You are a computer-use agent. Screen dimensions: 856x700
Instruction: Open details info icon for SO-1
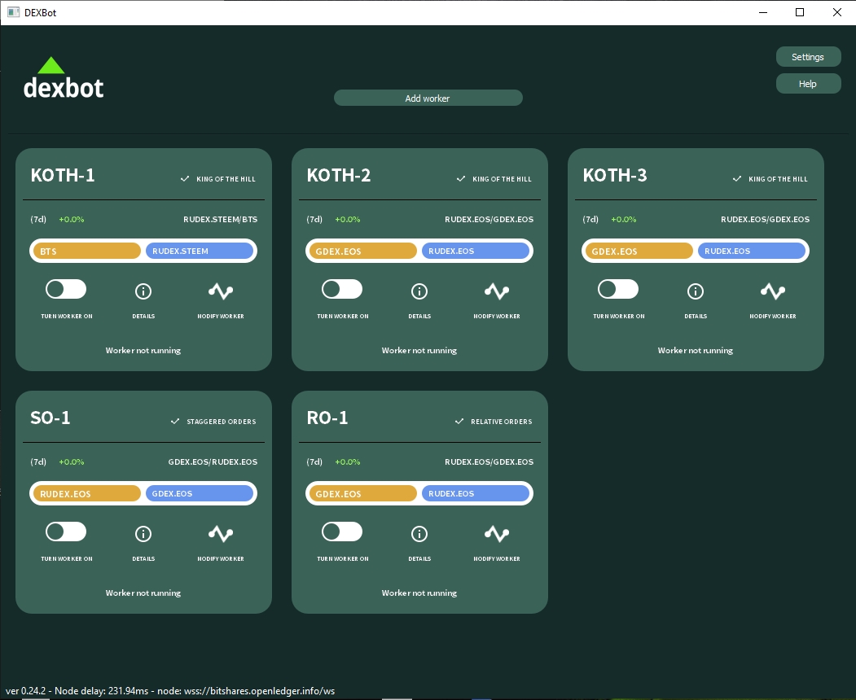coord(143,534)
